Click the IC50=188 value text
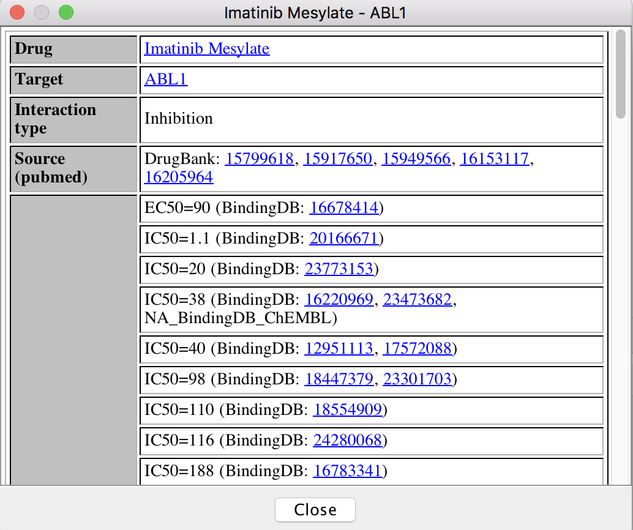633x530 pixels. pos(179,471)
